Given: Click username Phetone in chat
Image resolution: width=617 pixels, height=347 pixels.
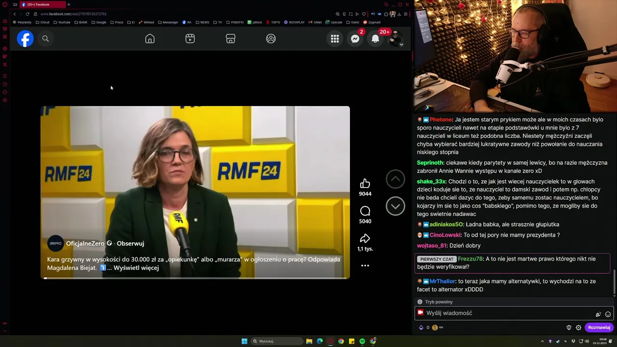Looking at the screenshot, I should pos(441,120).
